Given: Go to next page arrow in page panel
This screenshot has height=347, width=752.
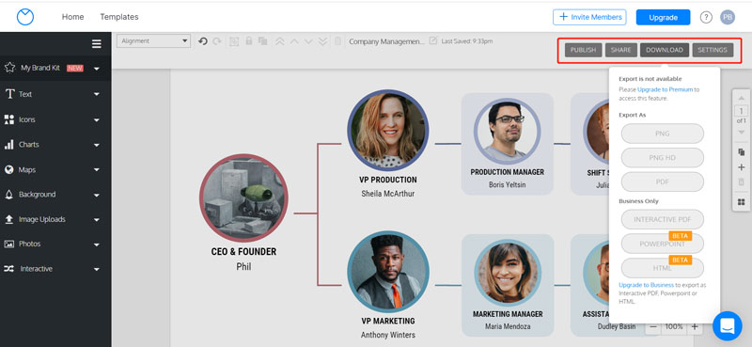Looking at the screenshot, I should click(741, 132).
